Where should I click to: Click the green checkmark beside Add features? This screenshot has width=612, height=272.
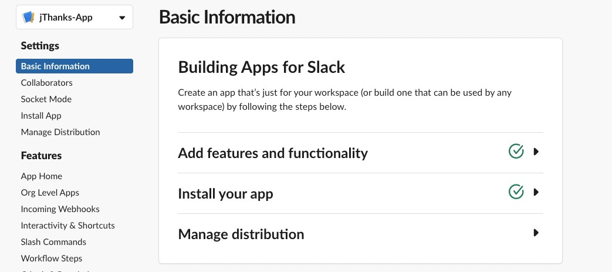516,151
